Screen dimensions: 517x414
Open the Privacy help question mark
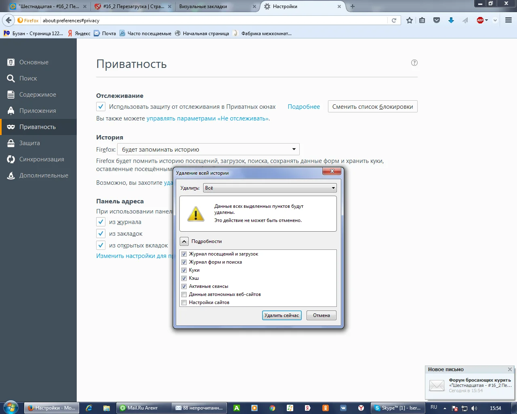(414, 63)
